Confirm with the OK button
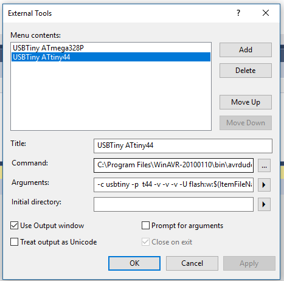The image size is (284, 281). coord(134,263)
